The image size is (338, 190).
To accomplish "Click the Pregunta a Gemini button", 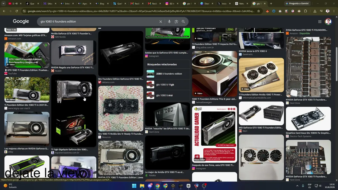I will (x=297, y=4).
